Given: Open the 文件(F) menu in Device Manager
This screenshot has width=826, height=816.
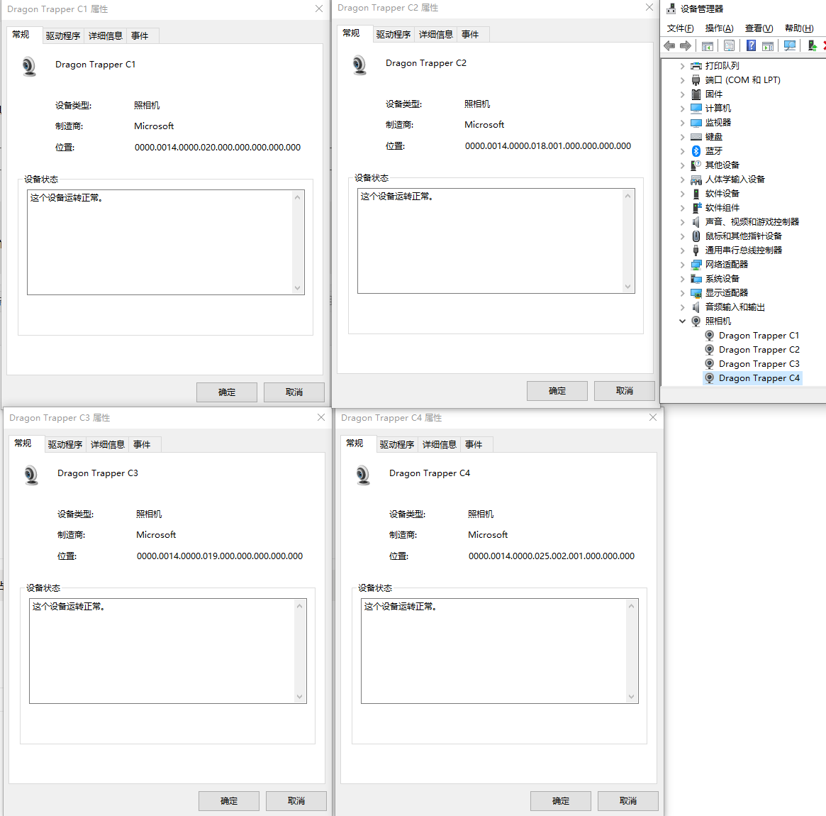Looking at the screenshot, I should (680, 28).
